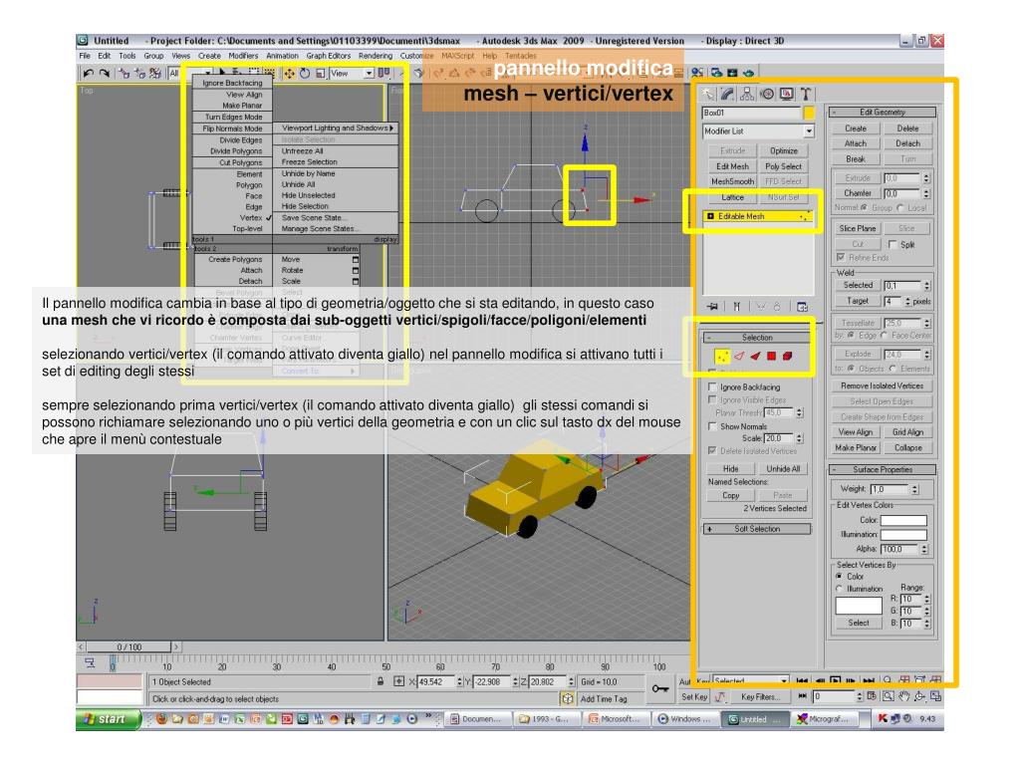Click the Attach button in Edit Geometry
Image resolution: width=1020 pixels, height=765 pixels.
point(856,143)
